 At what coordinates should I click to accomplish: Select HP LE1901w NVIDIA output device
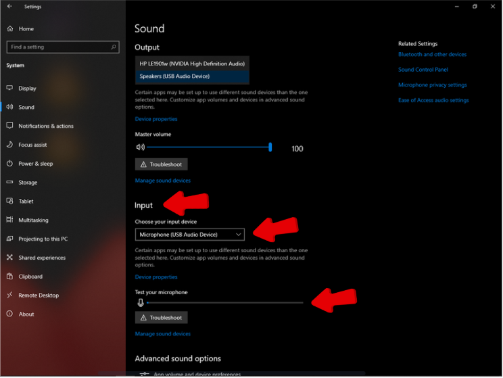click(192, 64)
